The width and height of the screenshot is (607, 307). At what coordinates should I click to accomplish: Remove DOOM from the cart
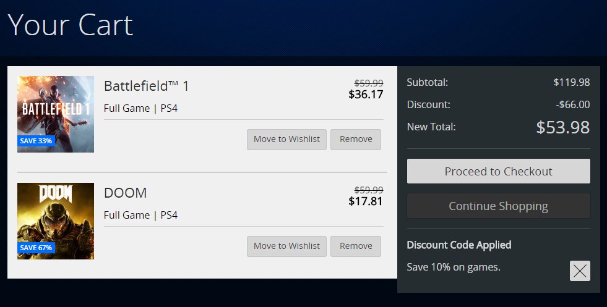(x=356, y=246)
